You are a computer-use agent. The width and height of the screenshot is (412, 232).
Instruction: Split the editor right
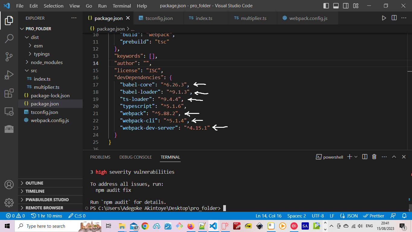[x=394, y=18]
